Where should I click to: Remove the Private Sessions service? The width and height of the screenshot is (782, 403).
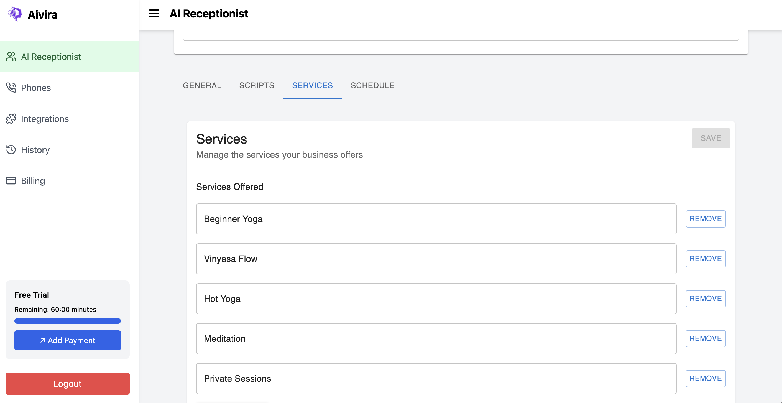pyautogui.click(x=705, y=378)
